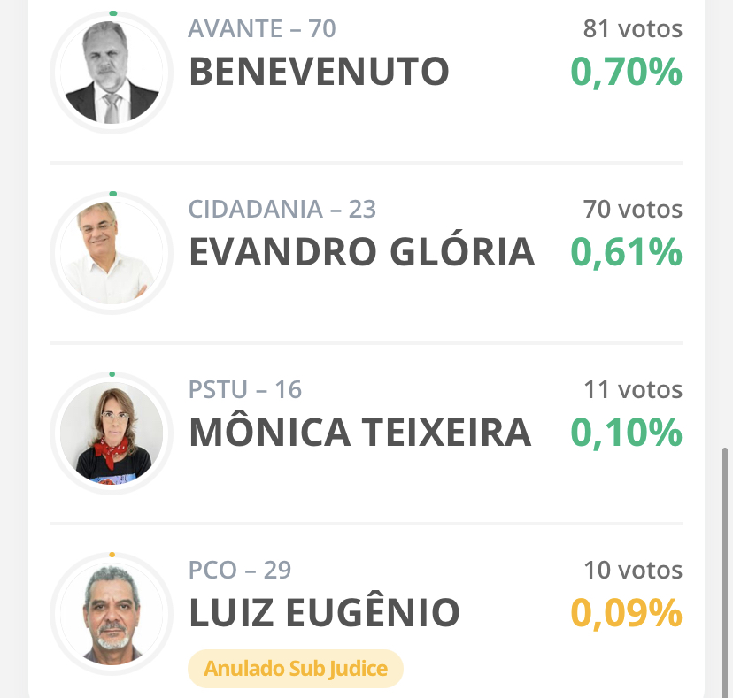
Task: Click the CIDADANIA – 23 party label
Action: 282,209
